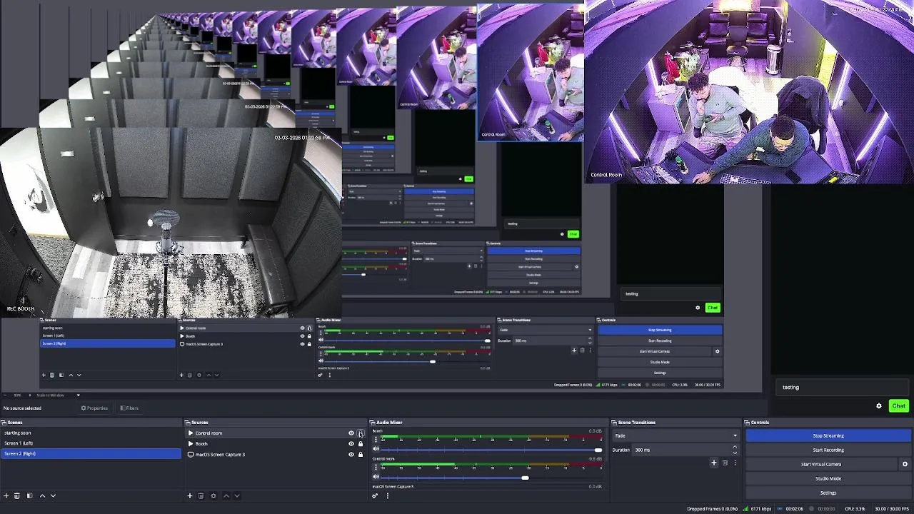Move the scene down in the Scenes toolbar
Screen dimensions: 914x514
[53, 495]
